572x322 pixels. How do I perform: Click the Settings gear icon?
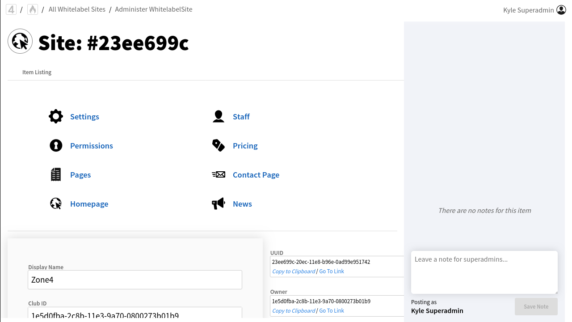pos(56,116)
